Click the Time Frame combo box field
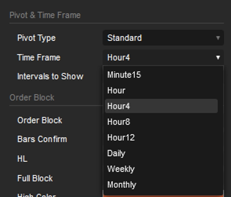231x197 pixels. tap(158, 57)
